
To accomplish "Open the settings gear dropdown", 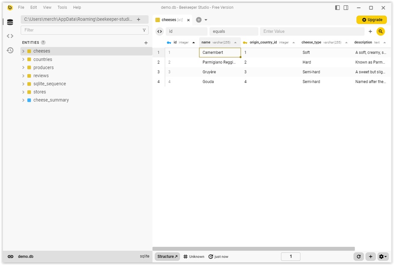I will coord(383,257).
